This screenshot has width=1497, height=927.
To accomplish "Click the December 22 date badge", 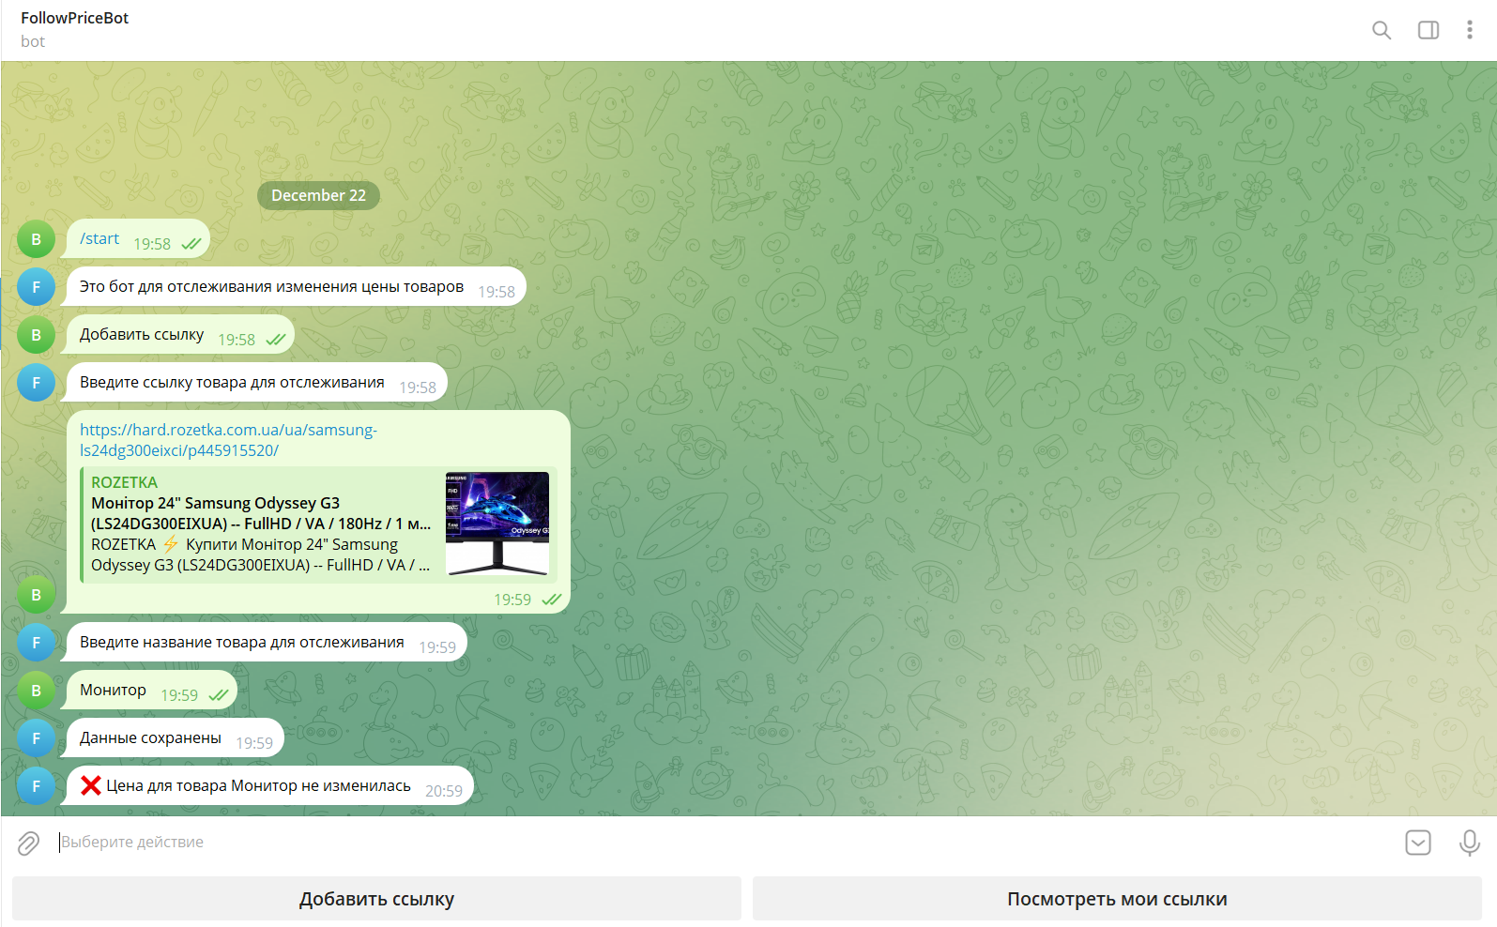I will (318, 195).
